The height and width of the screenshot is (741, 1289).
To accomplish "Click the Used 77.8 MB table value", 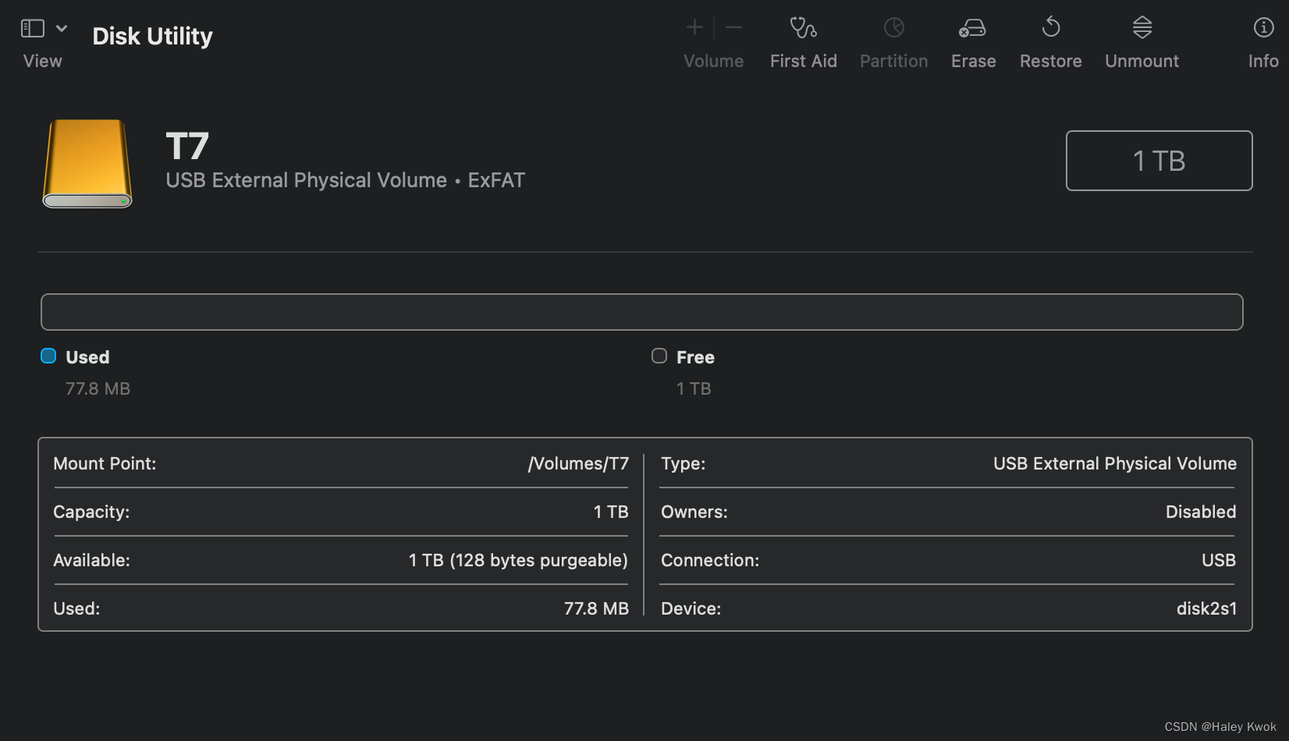I will 596,608.
